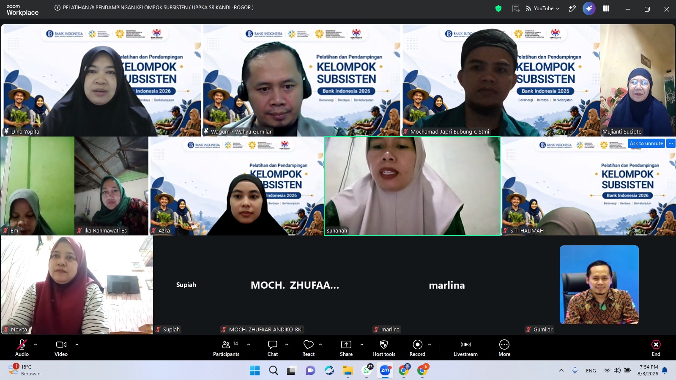
Task: Select Novita's video tile
Action: click(77, 285)
